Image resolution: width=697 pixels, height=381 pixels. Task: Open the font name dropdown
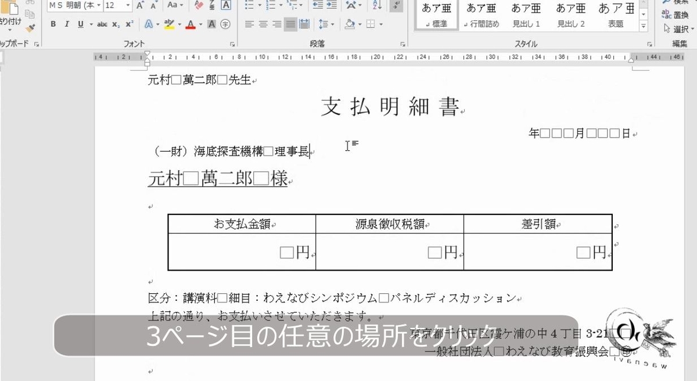pos(99,5)
